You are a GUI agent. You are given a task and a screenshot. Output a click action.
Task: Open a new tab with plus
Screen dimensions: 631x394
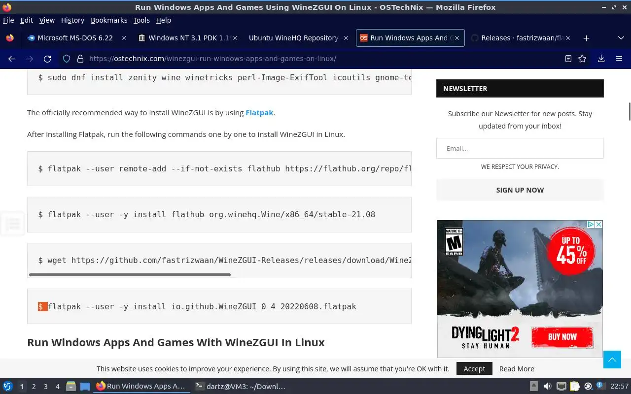coord(586,38)
